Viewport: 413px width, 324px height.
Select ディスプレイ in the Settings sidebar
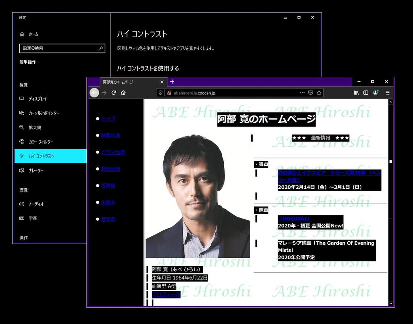click(37, 99)
